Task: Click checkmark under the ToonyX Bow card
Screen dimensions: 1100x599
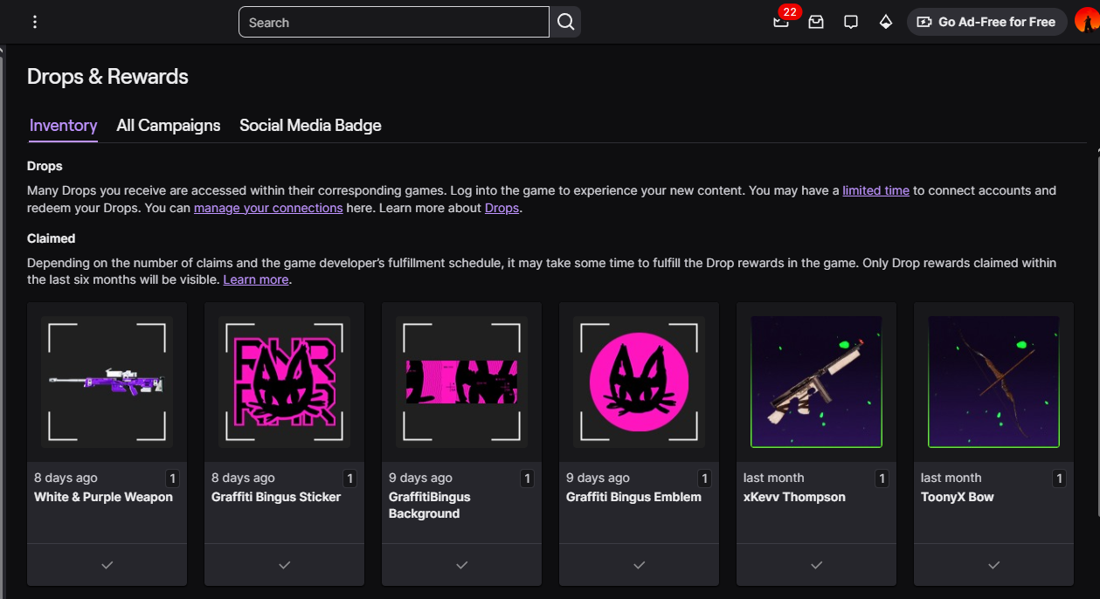Action: tap(993, 565)
